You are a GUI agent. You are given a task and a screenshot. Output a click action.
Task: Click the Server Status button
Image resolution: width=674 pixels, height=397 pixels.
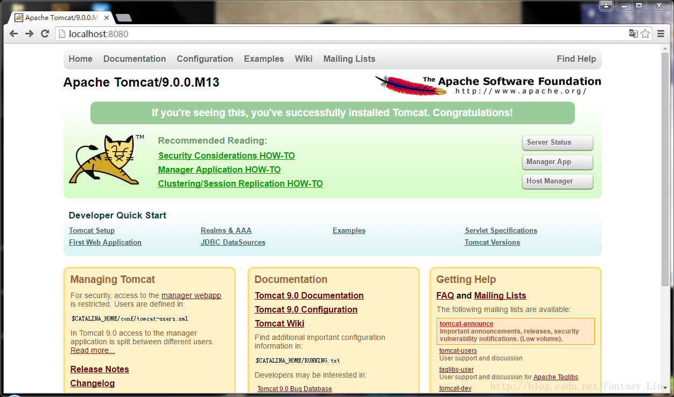click(x=558, y=143)
